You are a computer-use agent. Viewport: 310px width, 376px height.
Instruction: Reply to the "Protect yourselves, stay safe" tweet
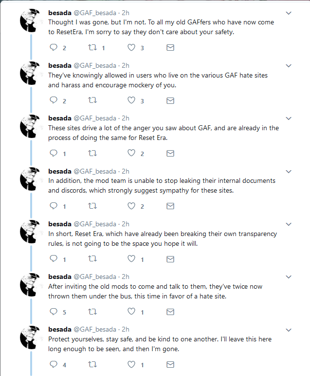[x=54, y=364]
